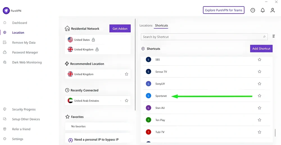Open Settings from the sidebar

click(x=17, y=139)
